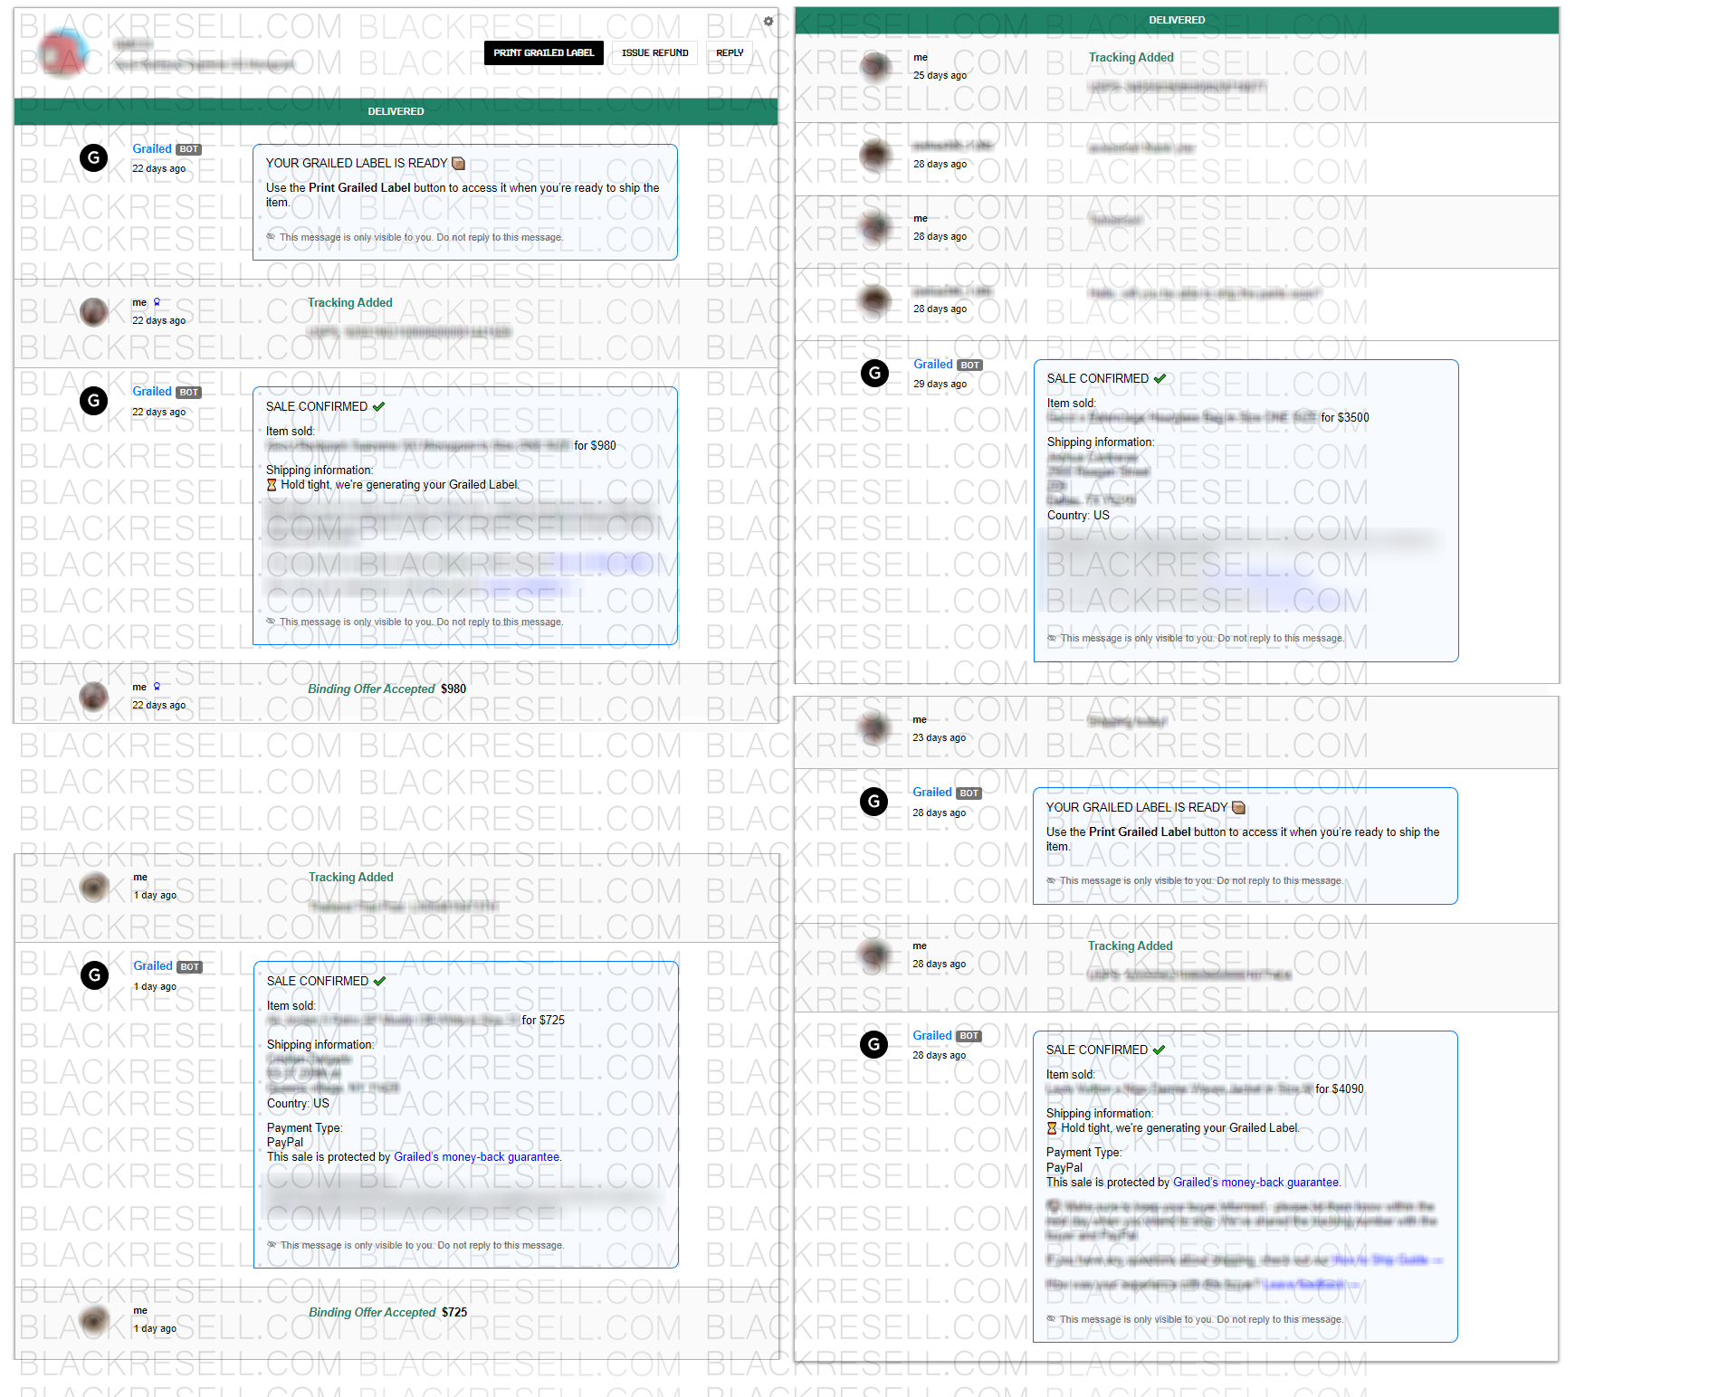This screenshot has width=1718, height=1397.
Task: Open the Grailed link on the $725 Sale Confirmed message
Action: click(153, 966)
